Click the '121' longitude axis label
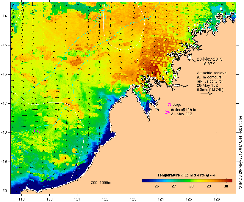The image size is (244, 202). (x=77, y=199)
